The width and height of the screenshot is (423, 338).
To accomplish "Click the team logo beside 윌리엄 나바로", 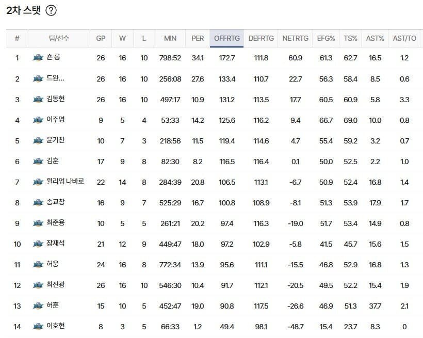I will tap(38, 182).
